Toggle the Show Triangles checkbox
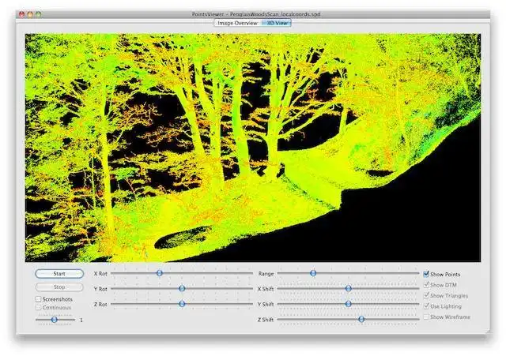506x356 pixels. 426,295
